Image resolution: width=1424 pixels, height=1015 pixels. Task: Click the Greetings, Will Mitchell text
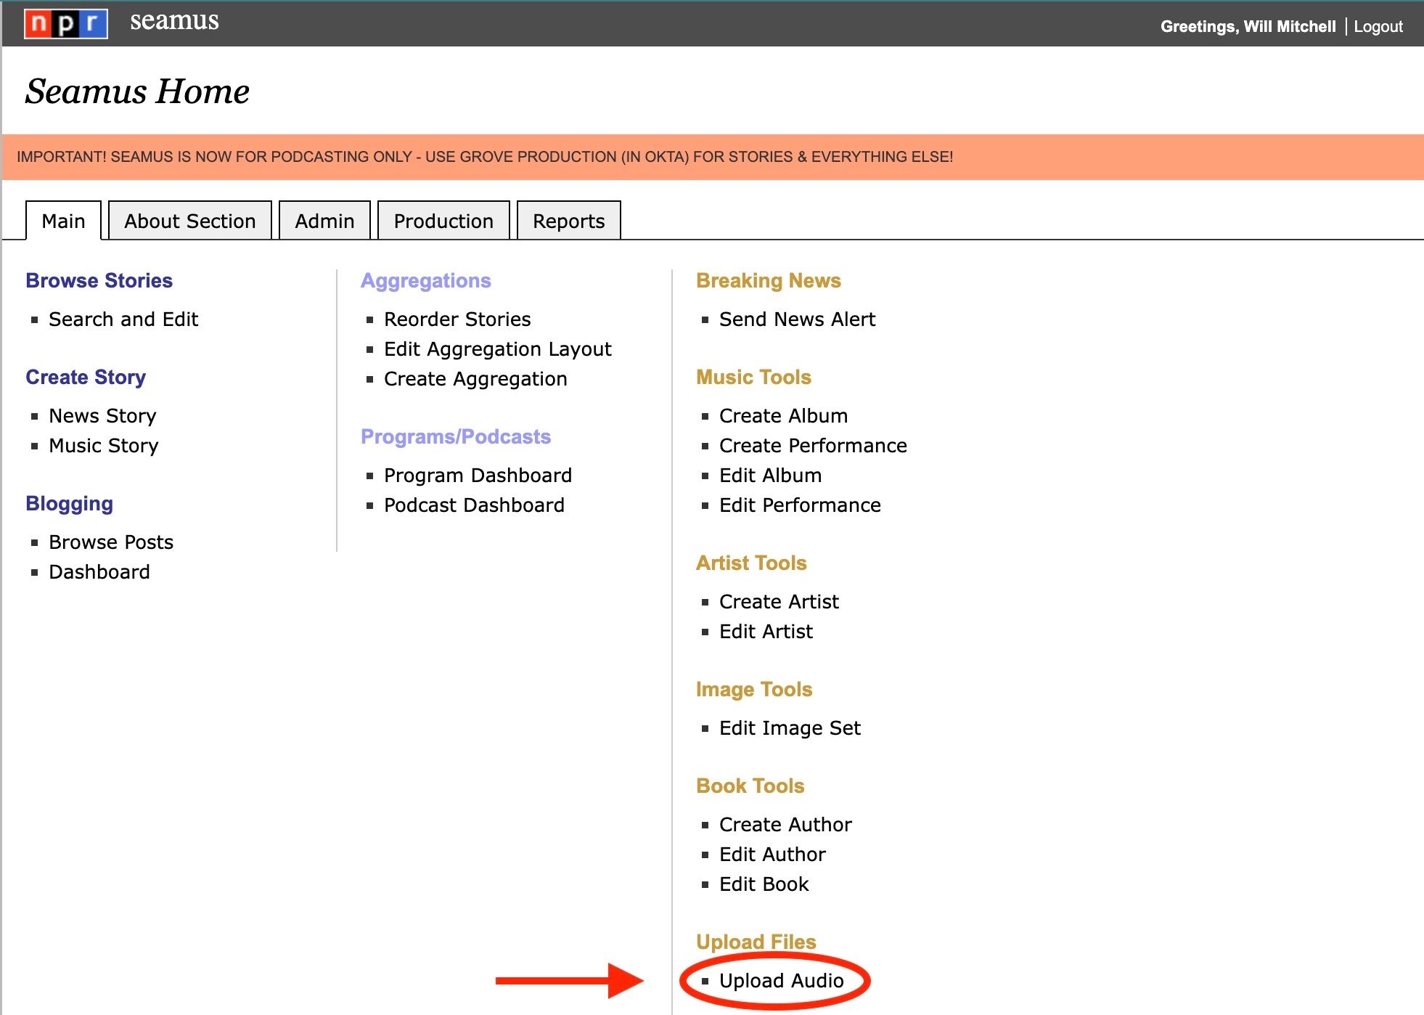pos(1248,26)
